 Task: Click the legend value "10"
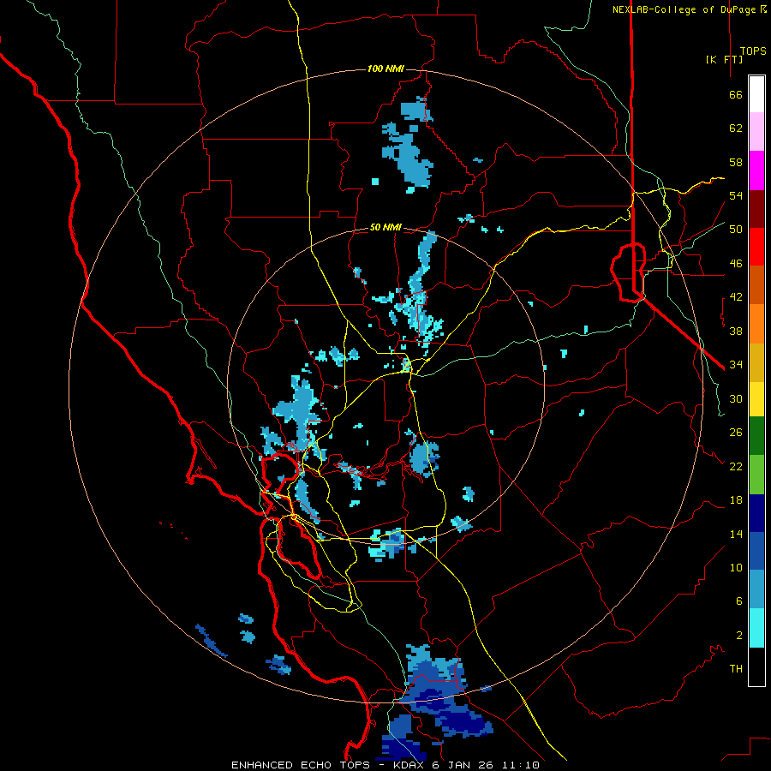pyautogui.click(x=736, y=567)
